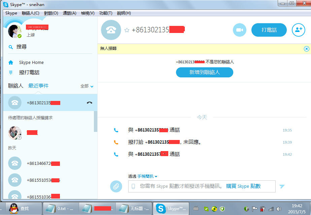The width and height of the screenshot is (311, 215).
Task: Switch to 0.txt Notepad in taskbar
Action: pyautogui.click(x=61, y=209)
